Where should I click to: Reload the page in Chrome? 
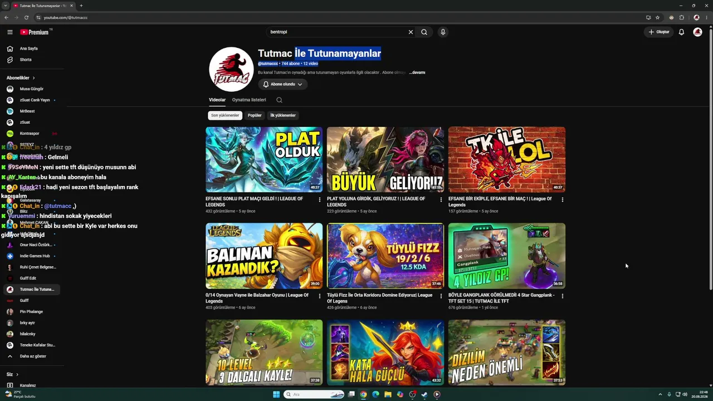(26, 17)
